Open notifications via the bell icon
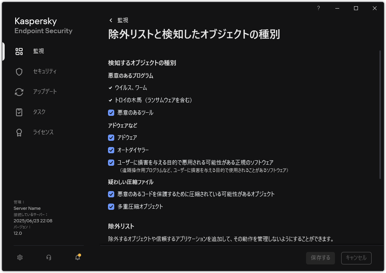Viewport: 386px width, 273px height. pyautogui.click(x=77, y=258)
